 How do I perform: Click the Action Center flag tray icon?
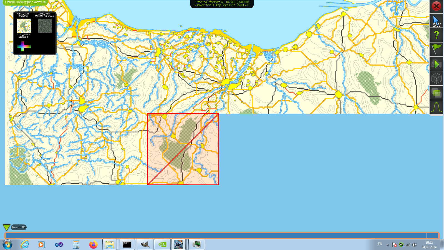coord(394,245)
